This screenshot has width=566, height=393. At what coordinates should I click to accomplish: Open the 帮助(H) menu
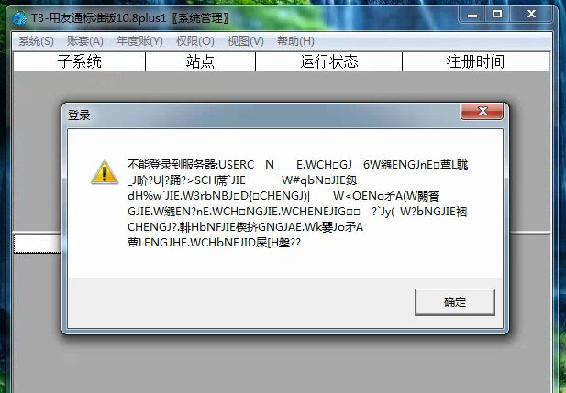295,41
